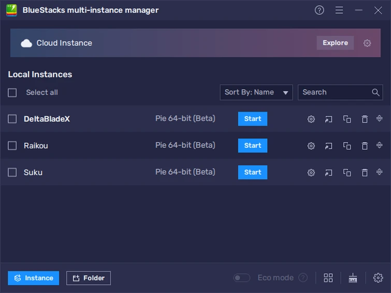Tick the Suku instance checkbox
Screen dimensions: 391x293
point(12,172)
